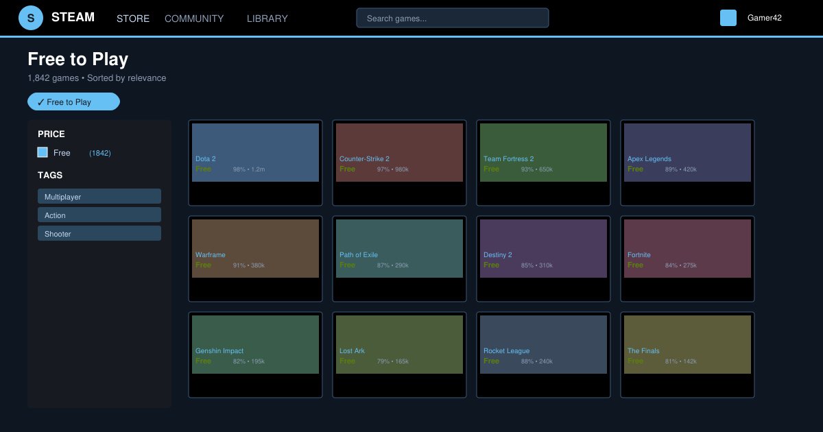823x432 pixels.
Task: Open the Gamer42 profile avatar
Action: (728, 18)
